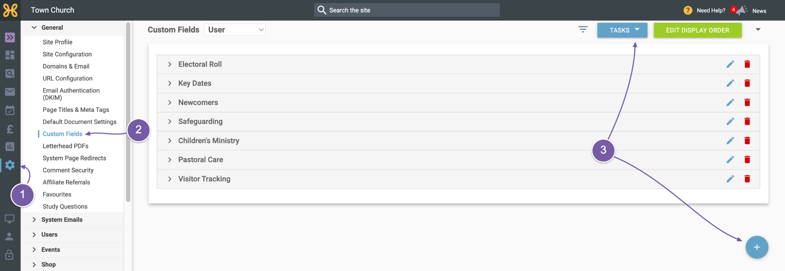Expand the Newcomers row
Viewport: 785px width, 271px height.
[x=170, y=102]
